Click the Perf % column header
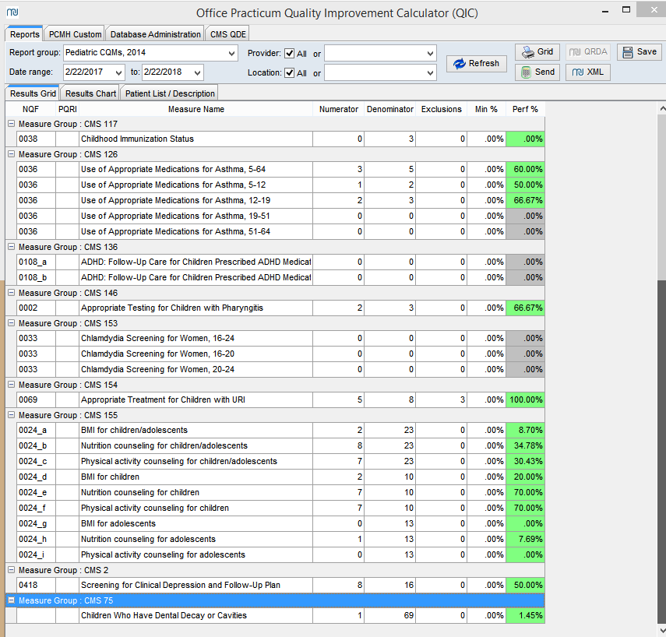Screen dimensions: 666x637 (x=524, y=109)
